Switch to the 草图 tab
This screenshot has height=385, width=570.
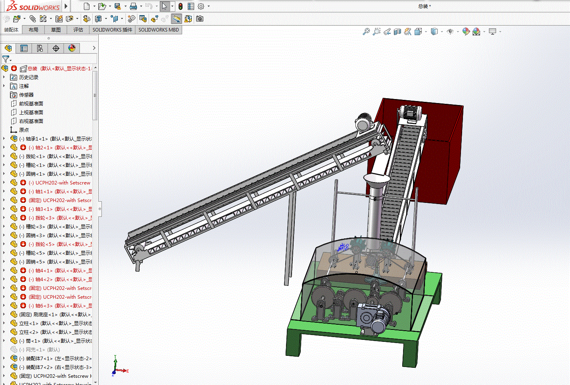pos(56,30)
